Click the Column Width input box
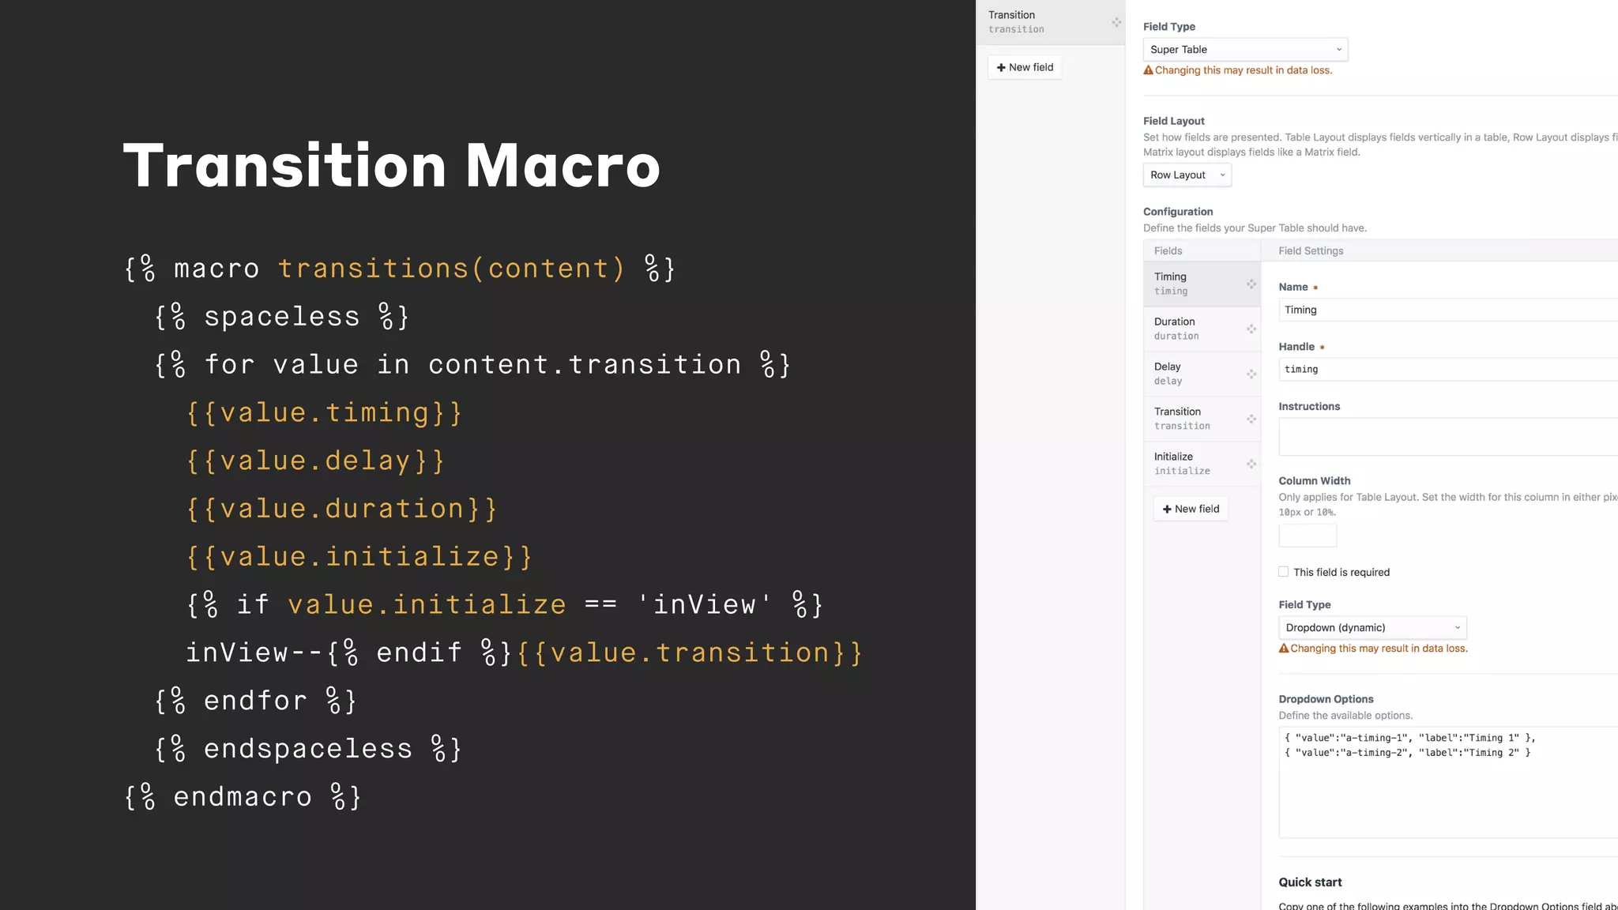The width and height of the screenshot is (1618, 910). [1308, 536]
